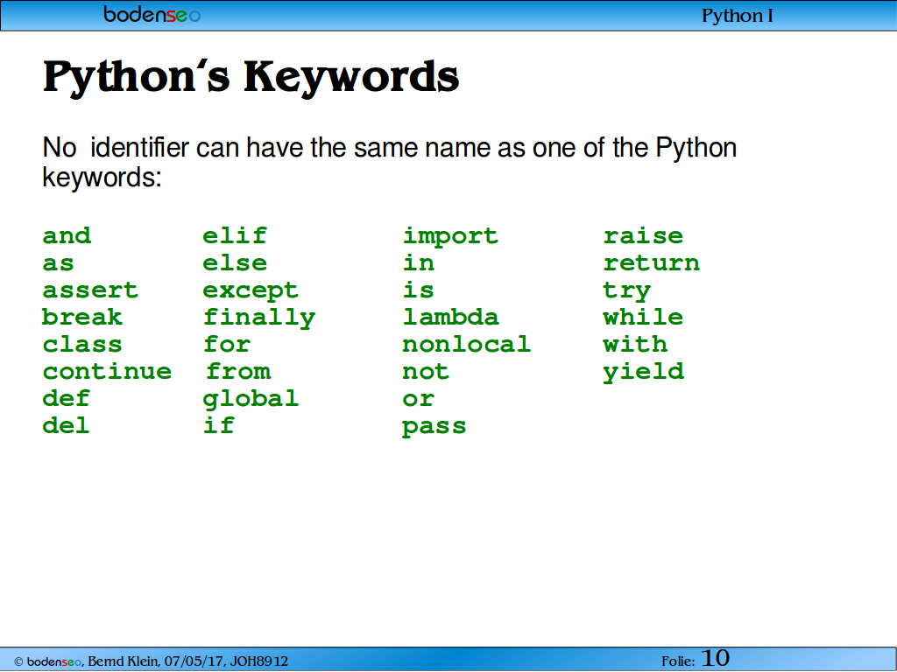Click the keyword 'nonlocal'
The height and width of the screenshot is (672, 897).
pos(467,345)
